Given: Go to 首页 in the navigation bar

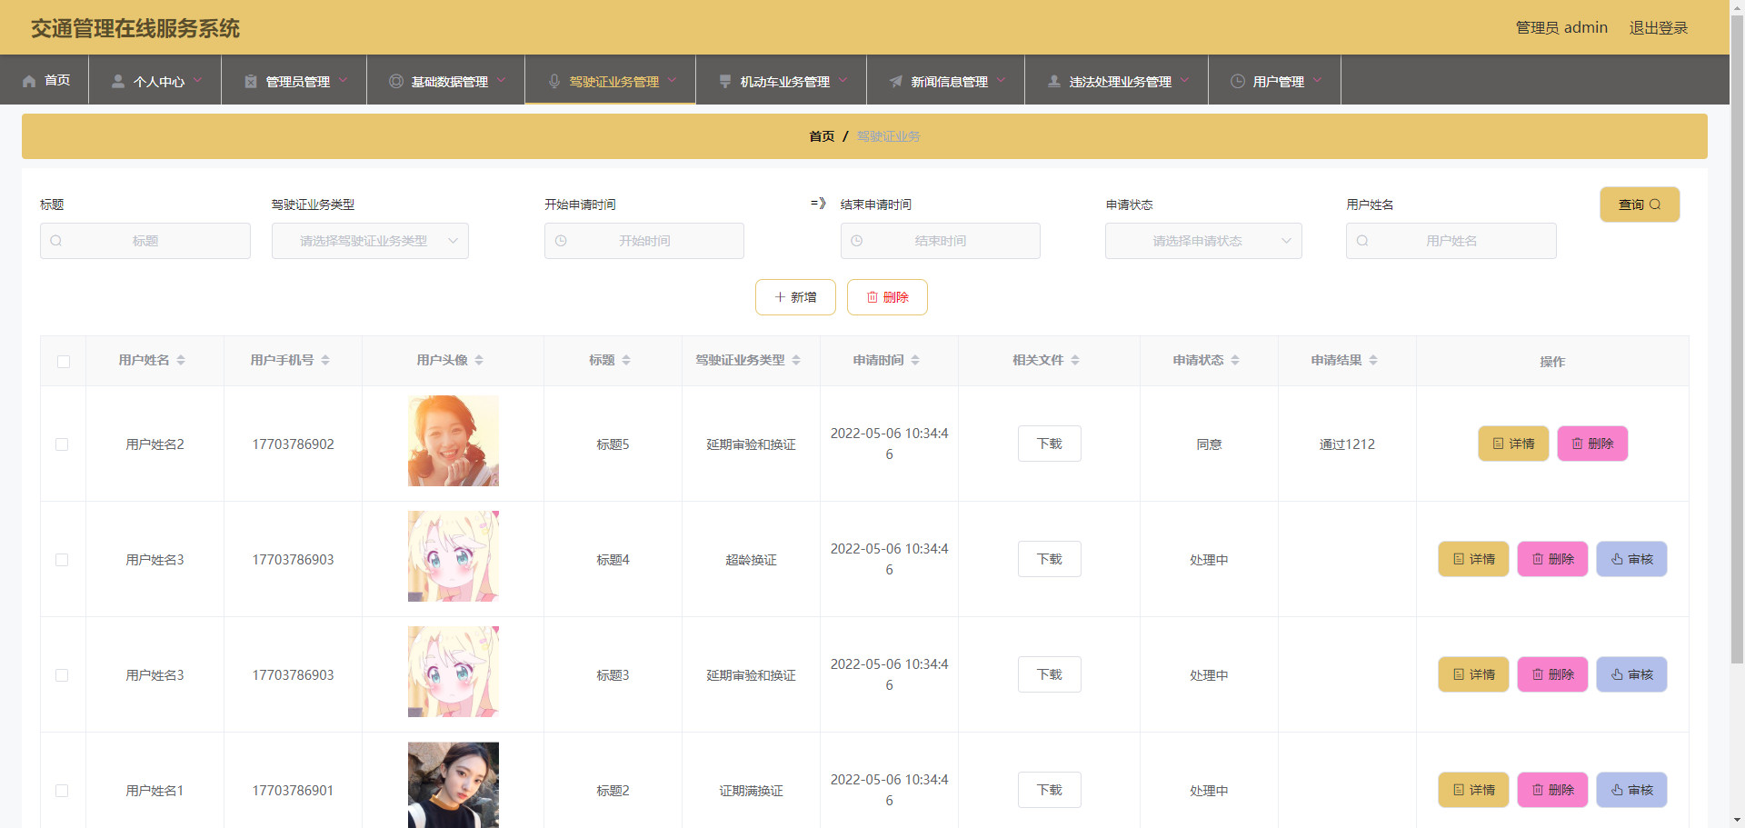Looking at the screenshot, I should point(45,80).
